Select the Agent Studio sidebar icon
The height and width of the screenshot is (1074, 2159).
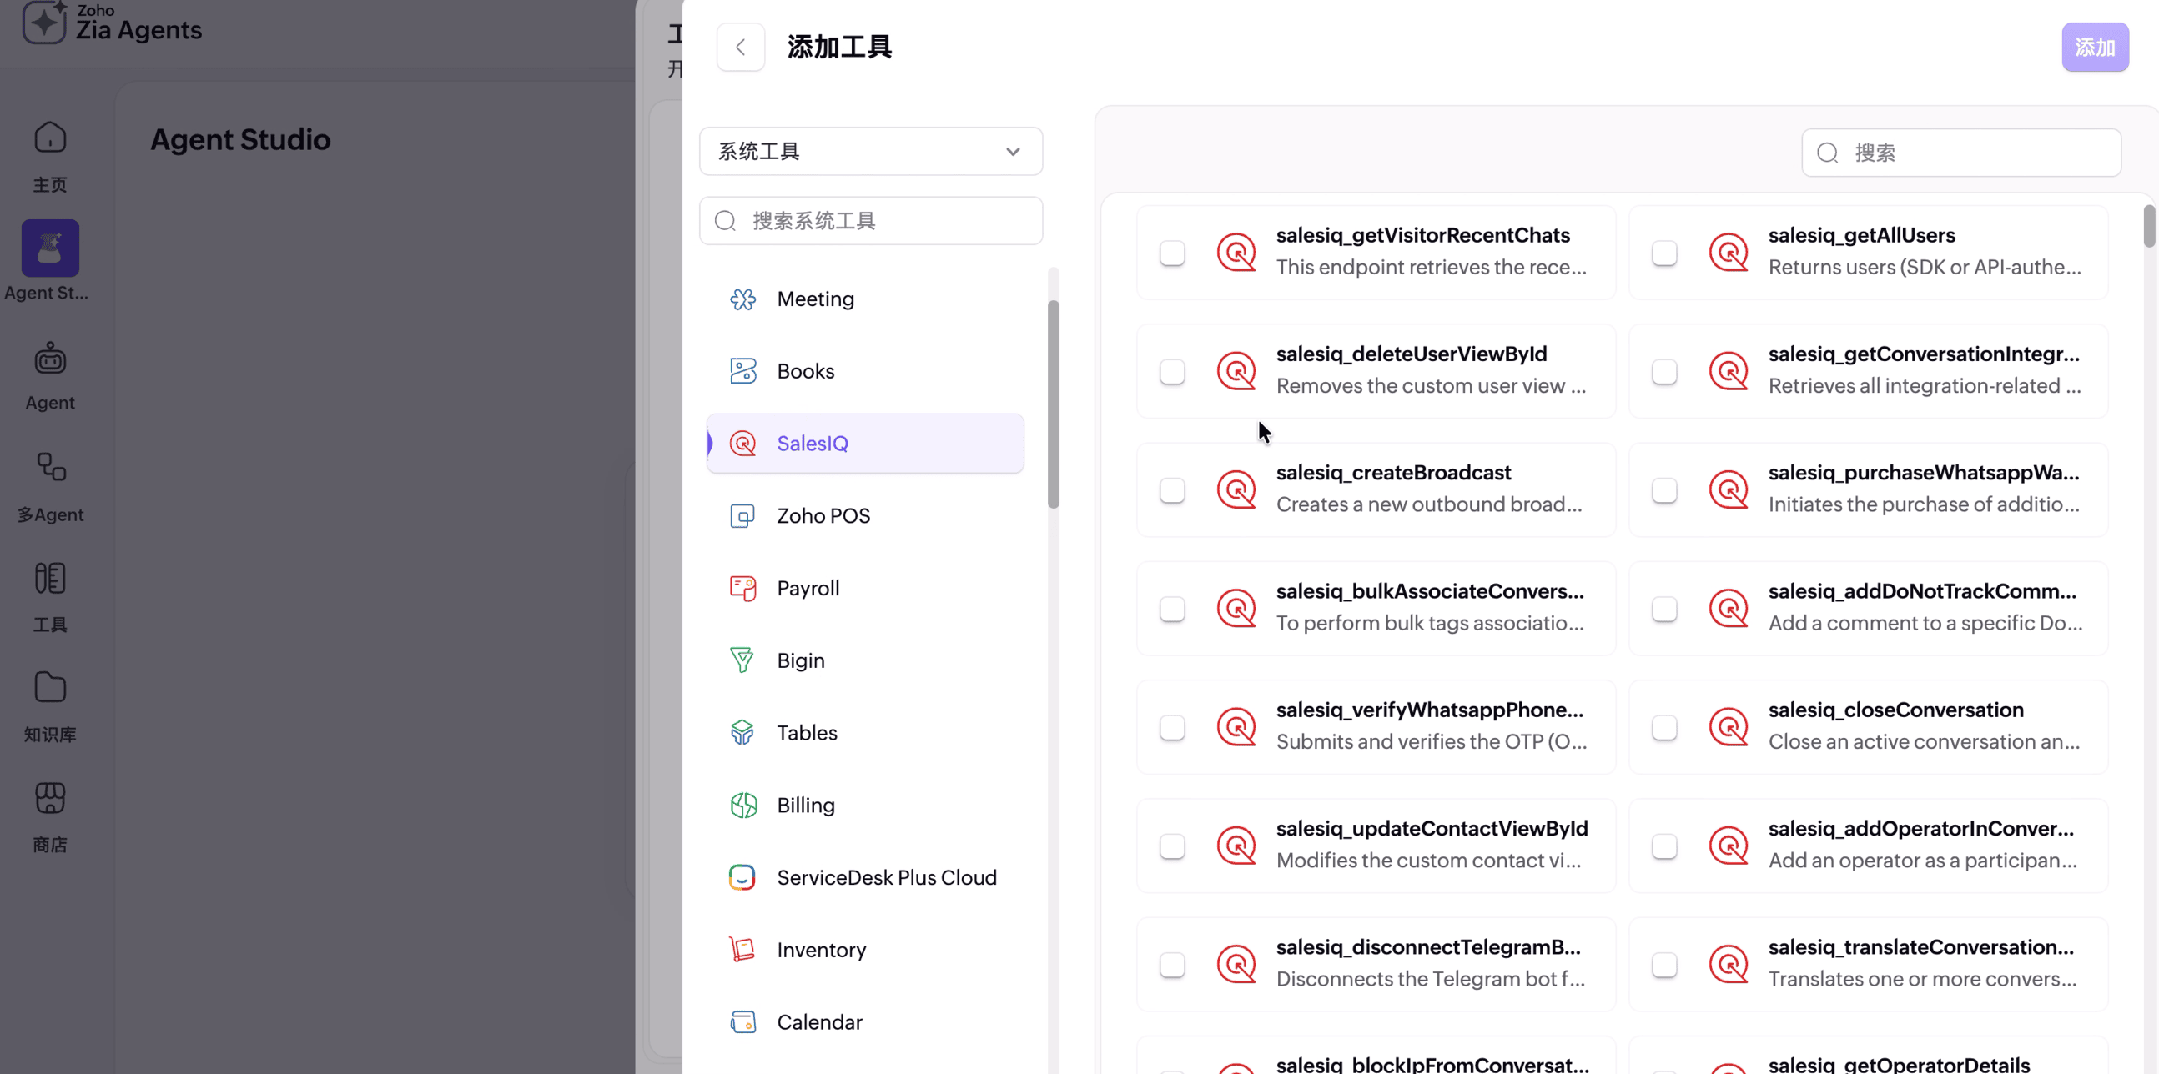point(50,248)
